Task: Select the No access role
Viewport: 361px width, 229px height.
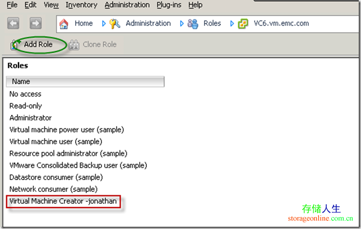Action: tap(25, 94)
